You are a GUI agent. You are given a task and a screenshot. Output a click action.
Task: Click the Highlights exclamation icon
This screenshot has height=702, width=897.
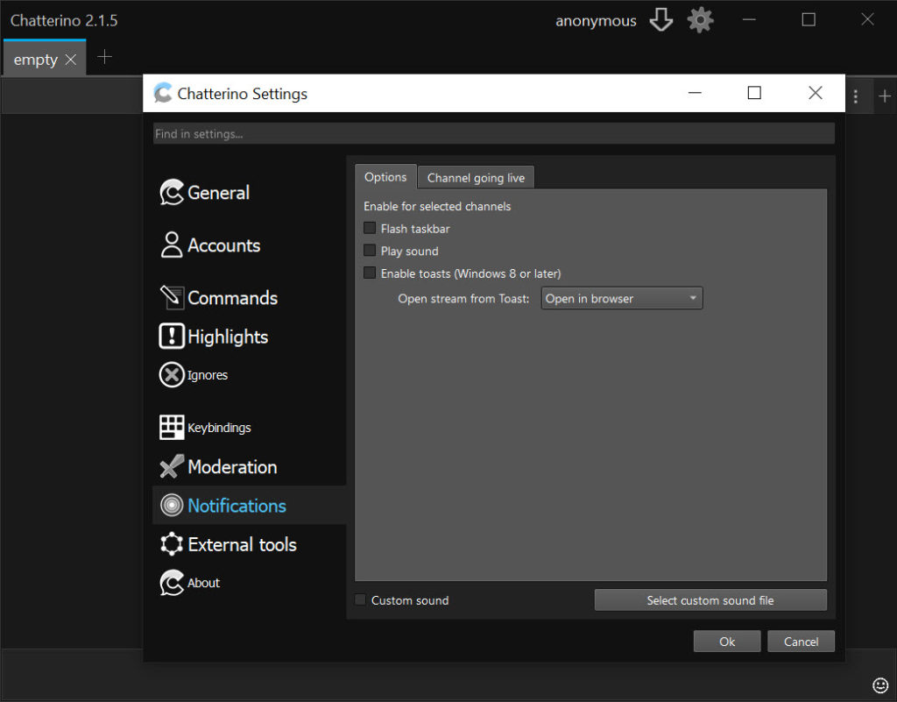tap(171, 337)
